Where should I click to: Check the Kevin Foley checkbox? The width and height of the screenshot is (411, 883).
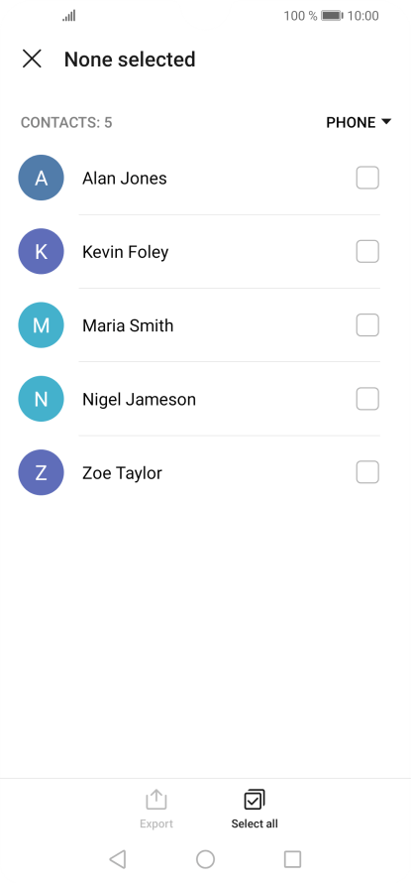tap(367, 252)
